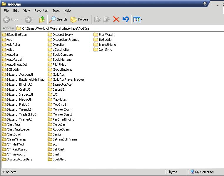The width and height of the screenshot is (224, 176).
Task: Select the Blizzard_RaidUI folder icon
Action: 4,104
